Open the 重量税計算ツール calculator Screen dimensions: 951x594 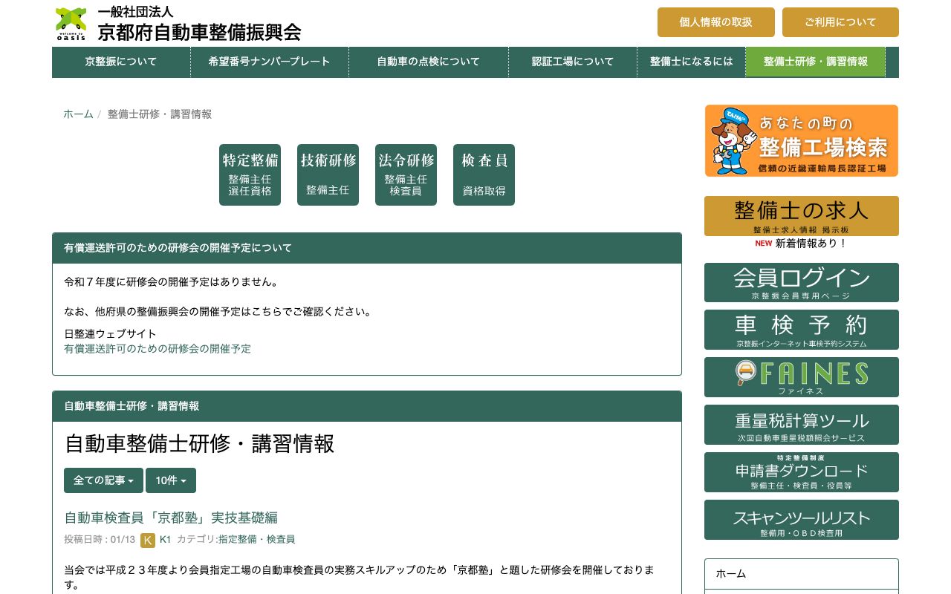(x=801, y=424)
